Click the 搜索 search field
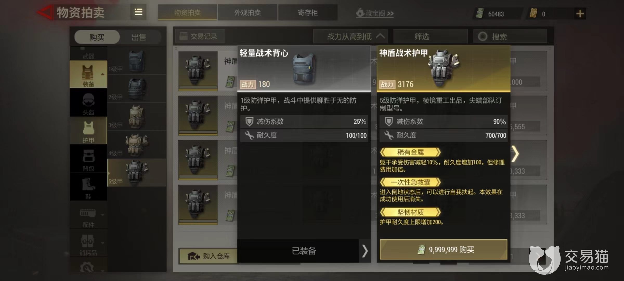The image size is (624, 281). tap(510, 36)
